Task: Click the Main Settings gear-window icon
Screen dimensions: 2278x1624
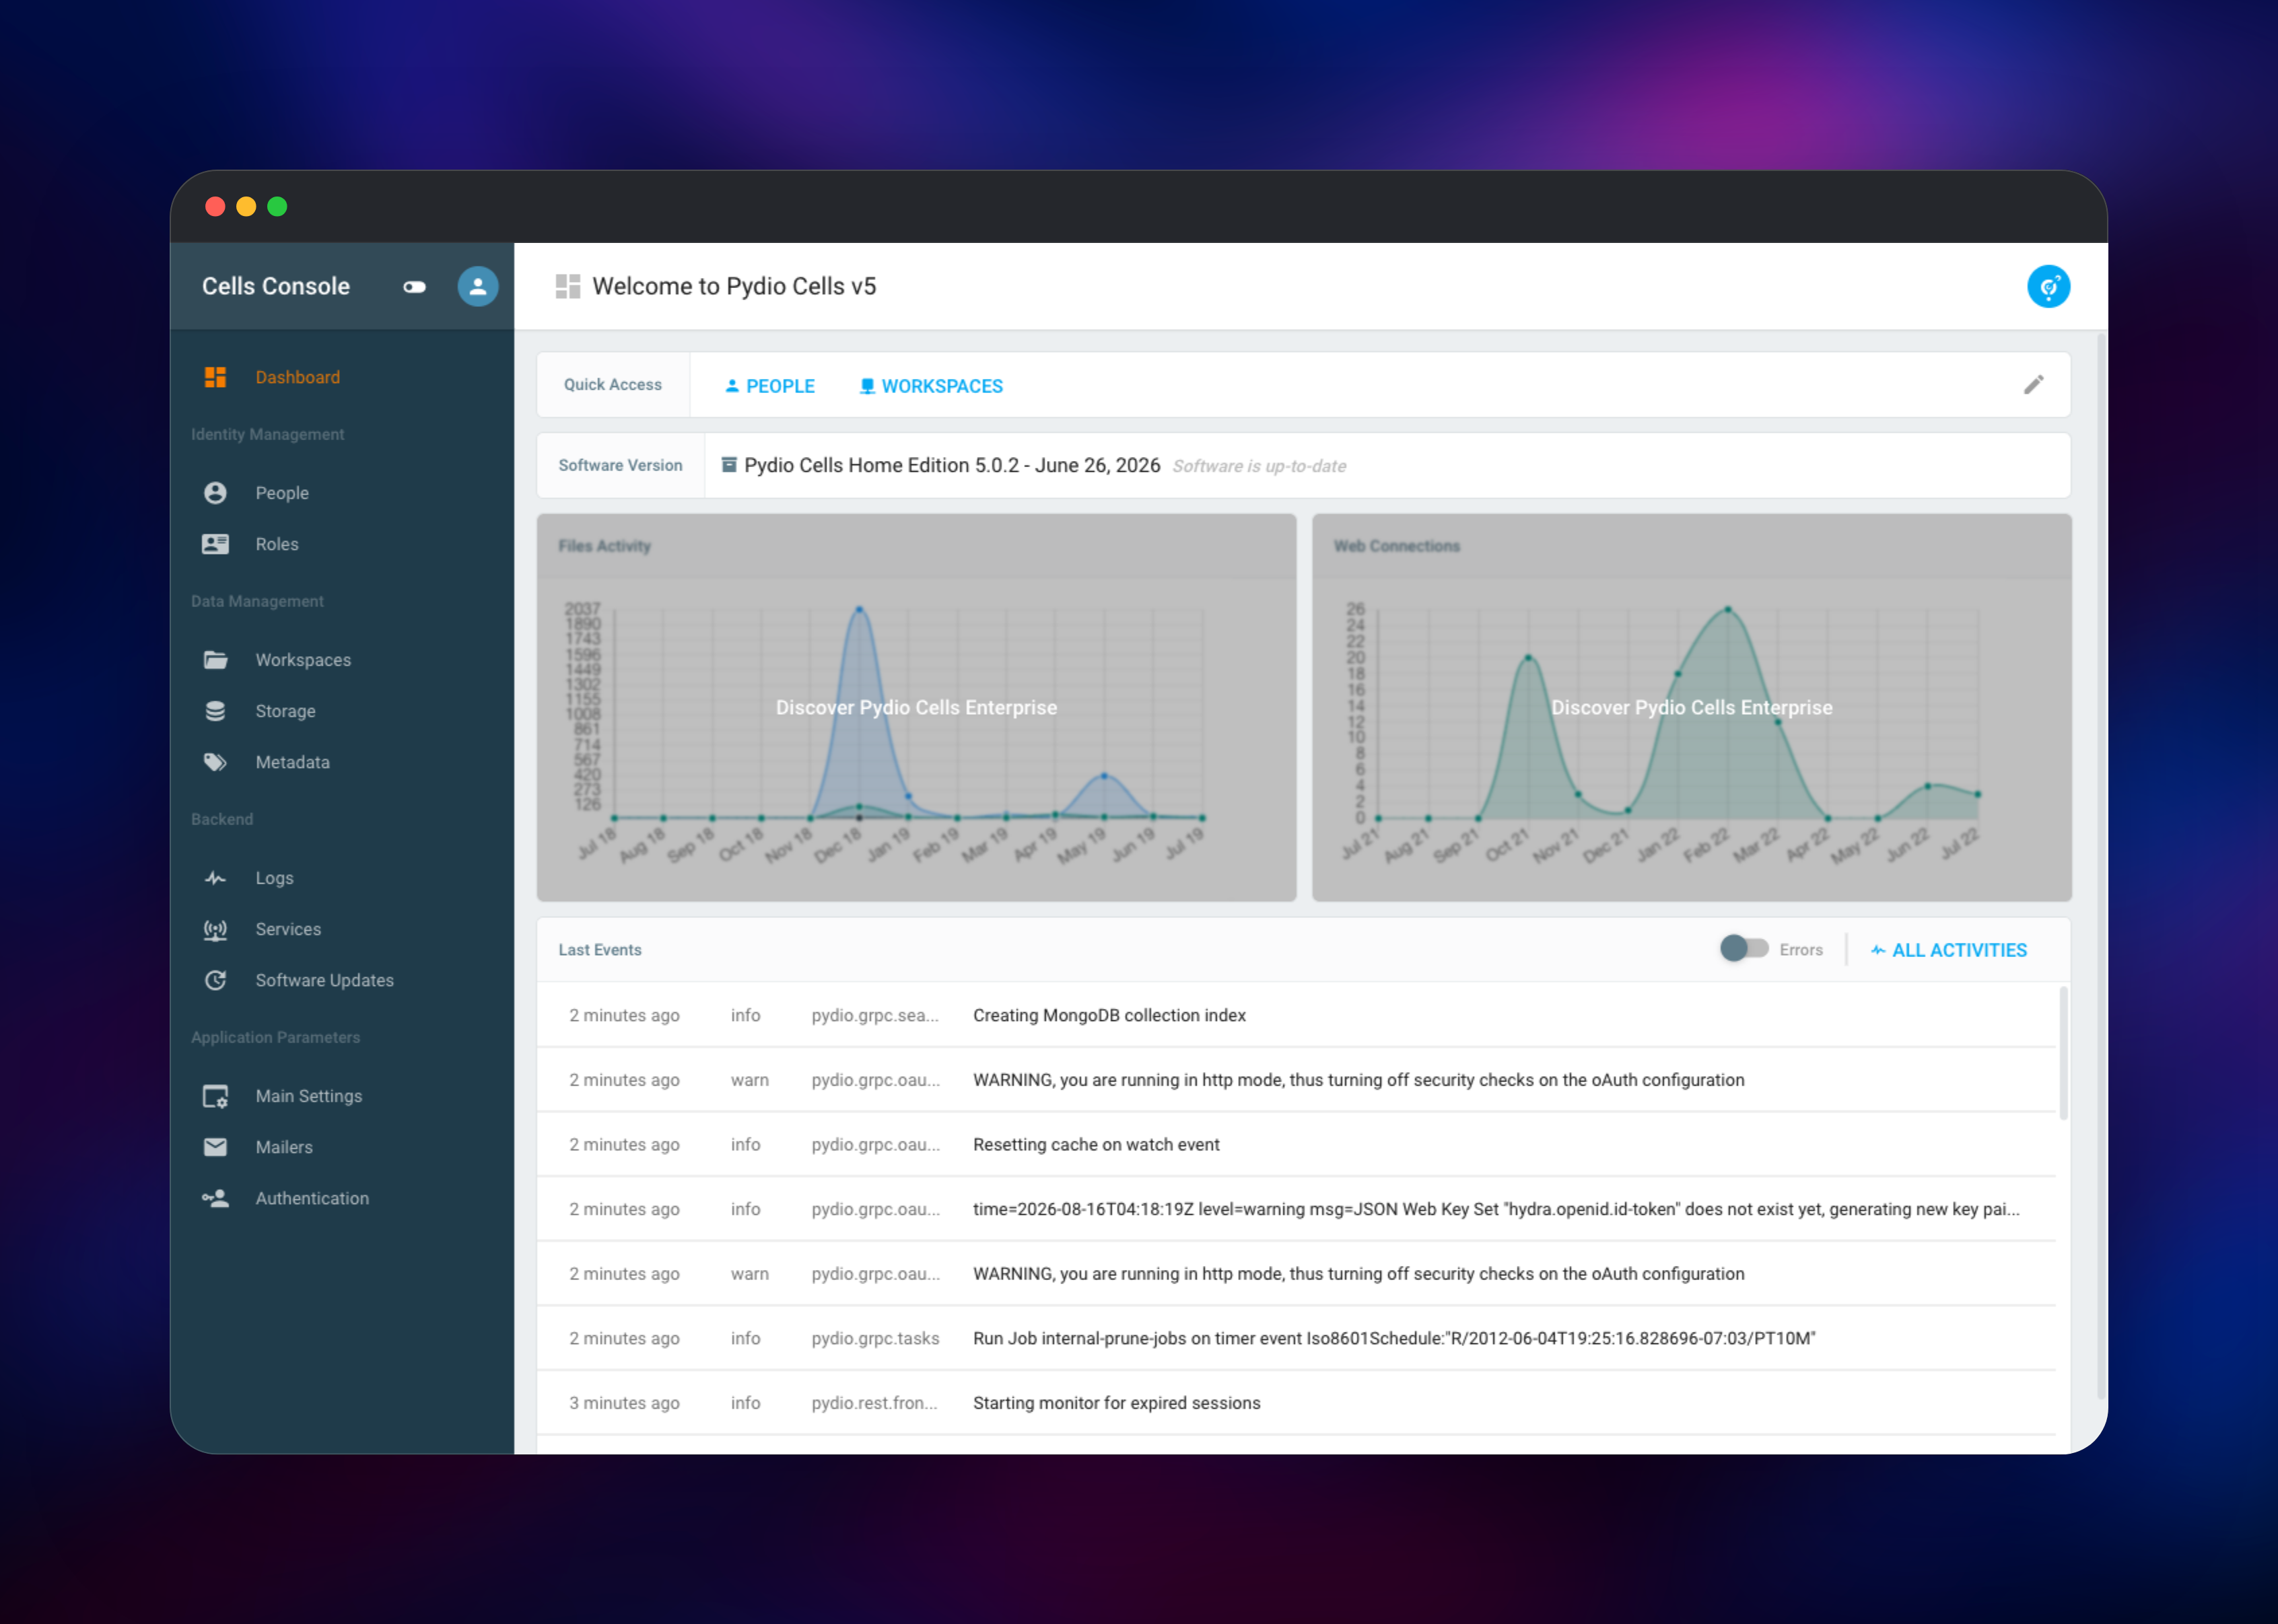Action: [x=215, y=1096]
